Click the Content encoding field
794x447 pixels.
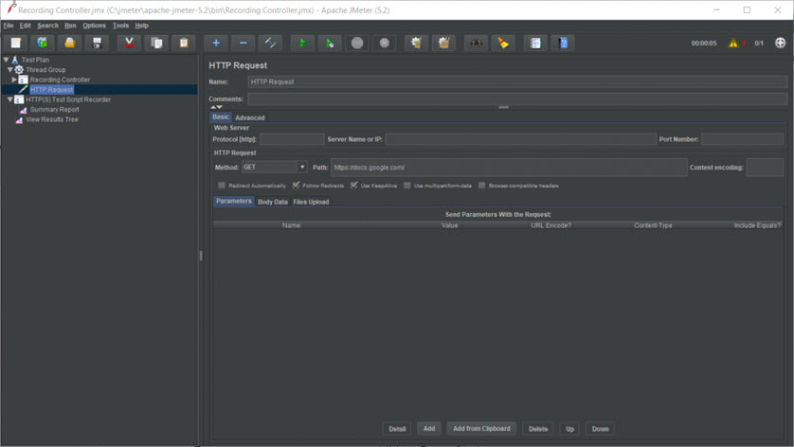[x=765, y=167]
